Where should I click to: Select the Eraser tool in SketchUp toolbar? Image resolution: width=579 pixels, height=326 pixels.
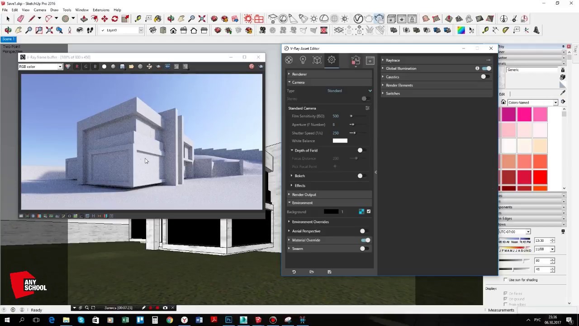pos(20,19)
